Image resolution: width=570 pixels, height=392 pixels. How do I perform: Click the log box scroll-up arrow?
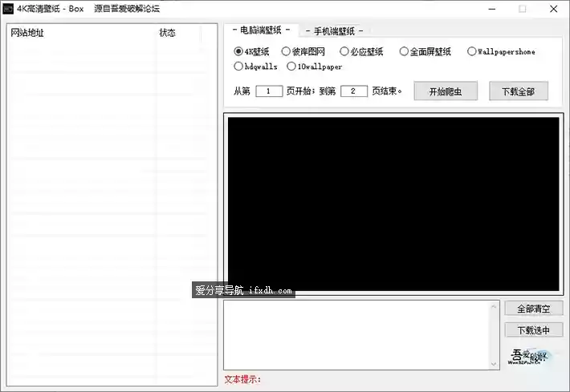[494, 307]
